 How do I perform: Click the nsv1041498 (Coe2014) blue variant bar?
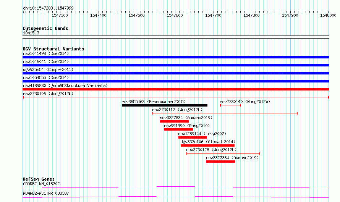176,57
